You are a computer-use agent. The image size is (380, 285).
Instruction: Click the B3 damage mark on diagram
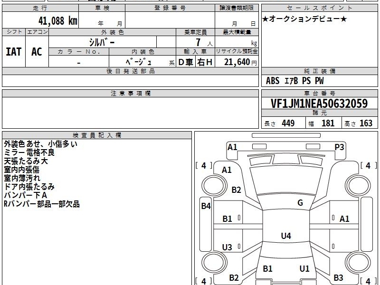point(338,277)
